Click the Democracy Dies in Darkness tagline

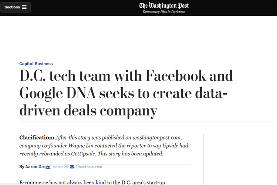(x=164, y=12)
